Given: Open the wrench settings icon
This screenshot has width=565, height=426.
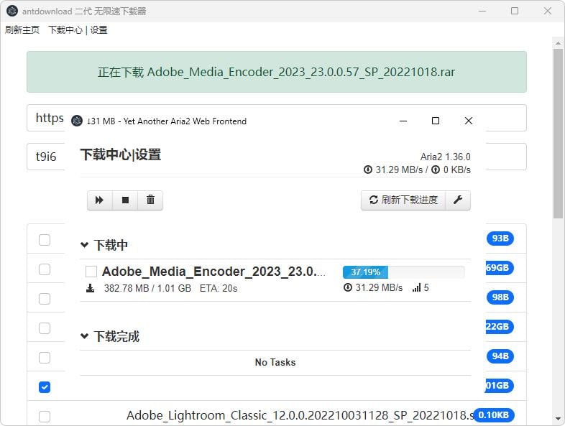Looking at the screenshot, I should coord(458,200).
